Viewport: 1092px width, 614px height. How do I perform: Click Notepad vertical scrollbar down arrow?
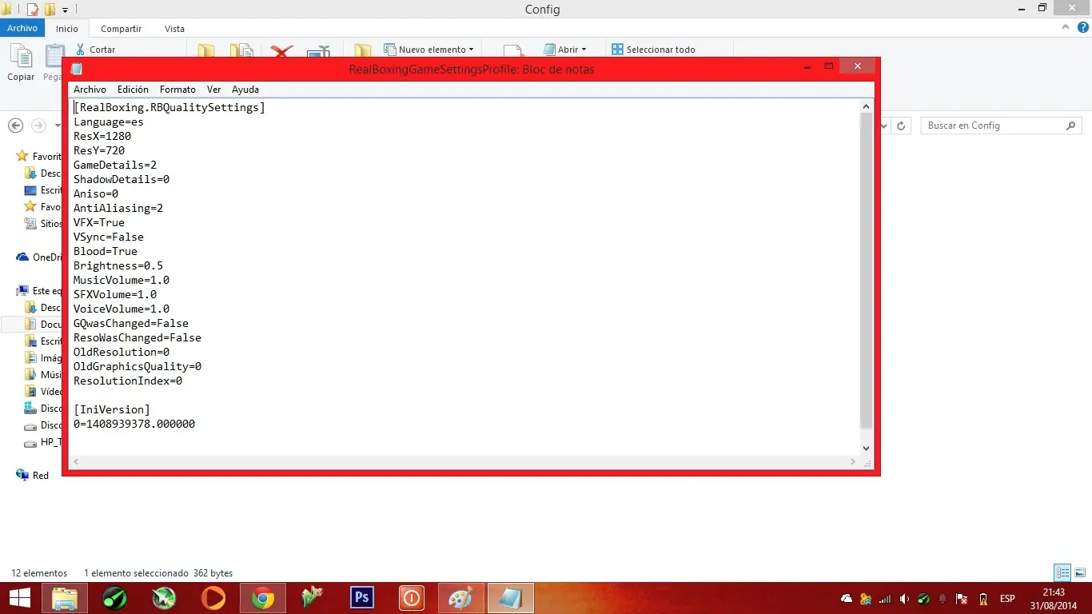867,449
